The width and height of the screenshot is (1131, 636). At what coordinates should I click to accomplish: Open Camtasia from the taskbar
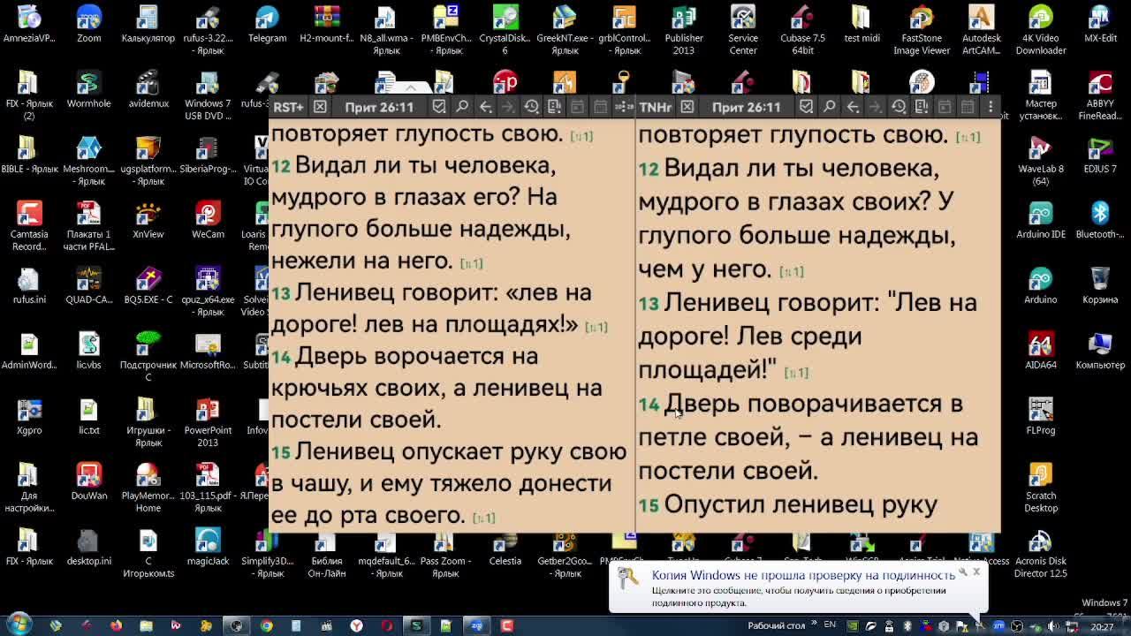coord(506,625)
